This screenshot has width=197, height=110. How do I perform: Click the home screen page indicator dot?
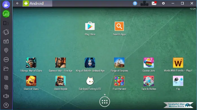pos(105,95)
